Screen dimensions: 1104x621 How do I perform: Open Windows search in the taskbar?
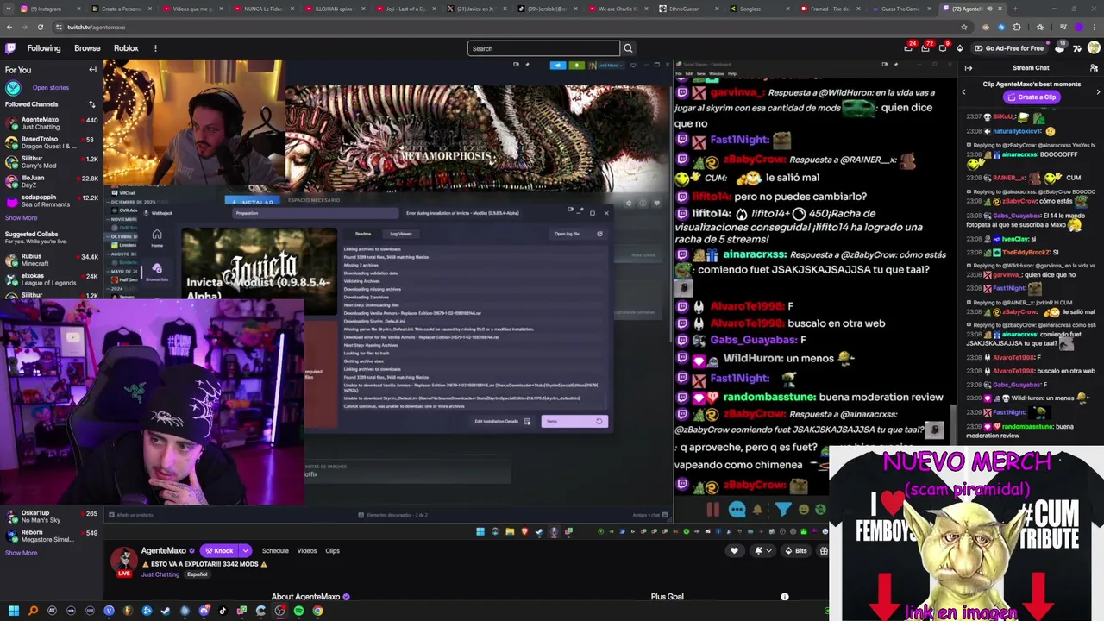[33, 611]
